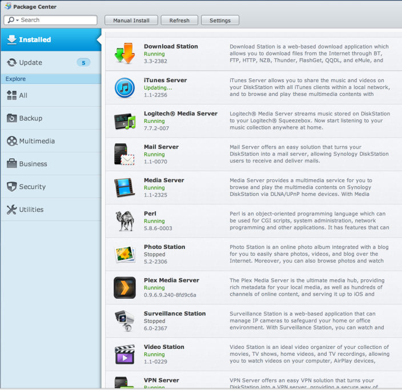The width and height of the screenshot is (402, 390).
Task: Select the VPN Server title
Action: pyautogui.click(x=161, y=380)
